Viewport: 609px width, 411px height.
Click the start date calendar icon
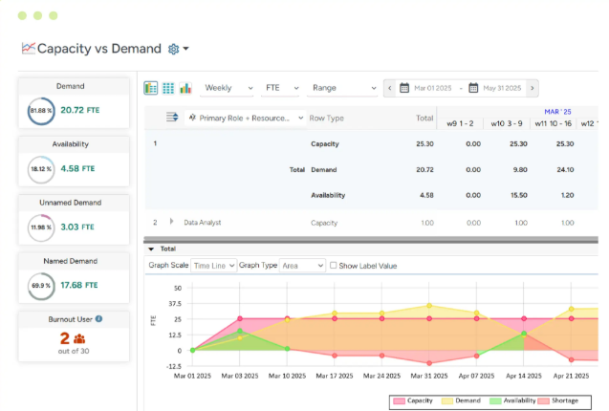pos(405,88)
